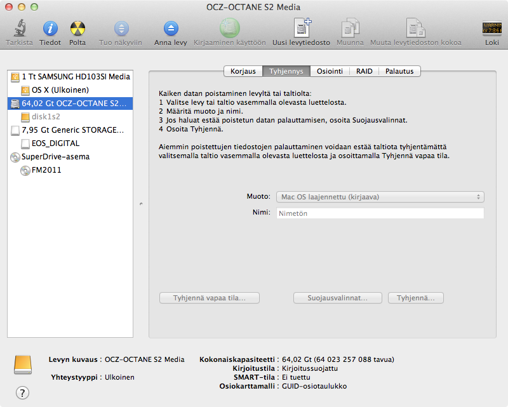508x407 pixels.
Task: Select the EOS_DIGITAL volume
Action: pos(70,143)
